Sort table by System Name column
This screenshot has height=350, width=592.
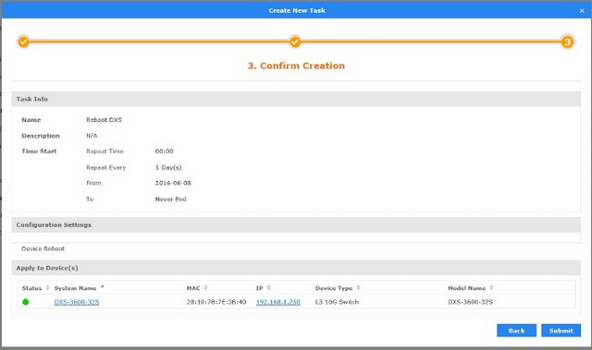(79, 288)
